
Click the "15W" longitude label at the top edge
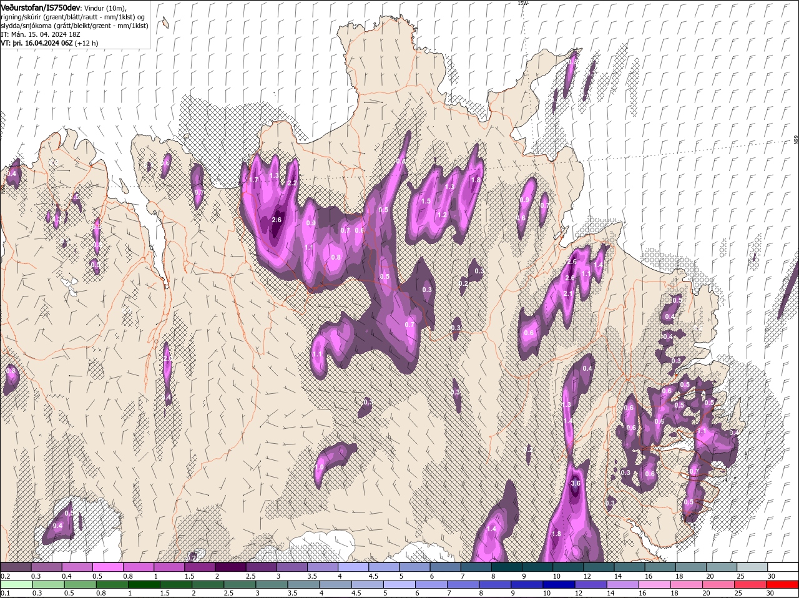click(522, 3)
